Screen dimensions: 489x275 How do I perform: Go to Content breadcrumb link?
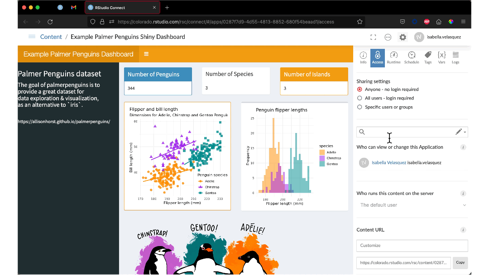click(x=51, y=37)
